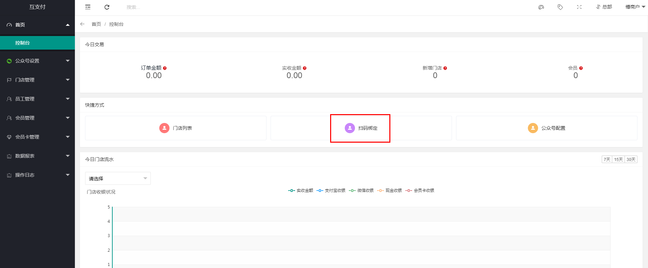Open the 请选择 store dropdown
Image resolution: width=648 pixels, height=268 pixels.
pyautogui.click(x=118, y=178)
